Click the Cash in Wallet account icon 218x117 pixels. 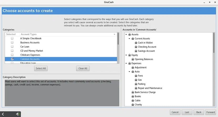point(136,43)
